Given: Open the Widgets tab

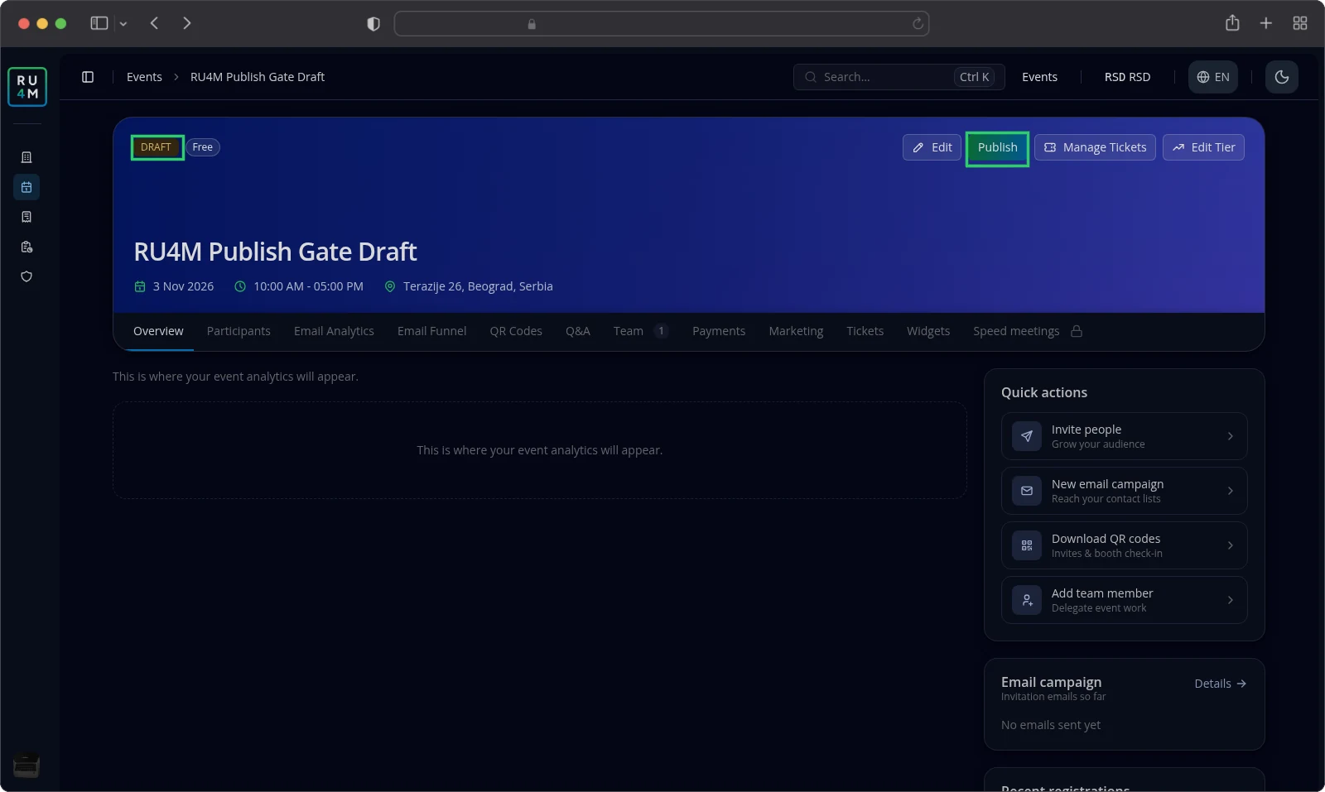Looking at the screenshot, I should pos(928,331).
